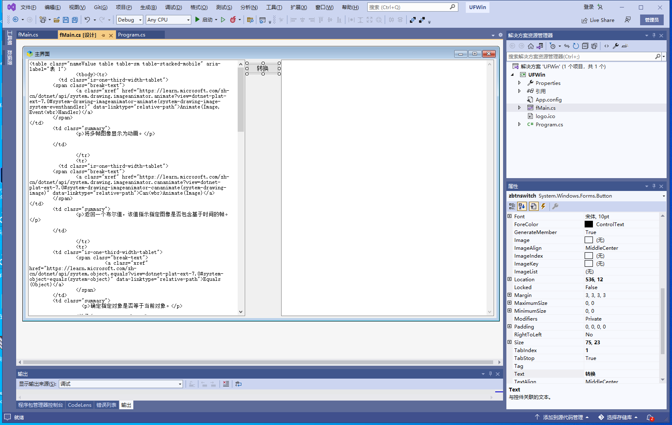This screenshot has height=425, width=672.
Task: Open the 工具(T) menu
Action: coord(274,7)
